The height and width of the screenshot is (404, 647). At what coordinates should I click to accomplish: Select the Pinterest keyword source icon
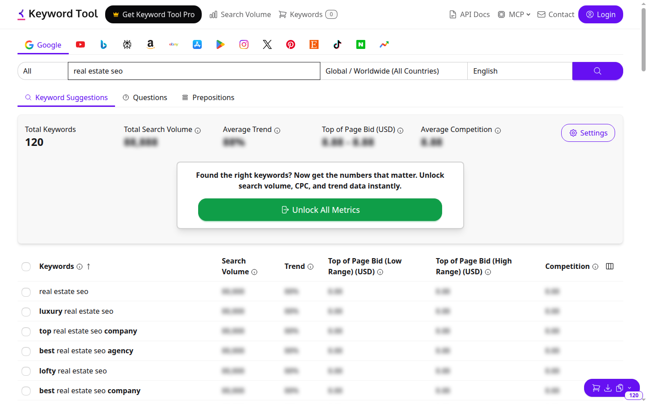pos(291,44)
